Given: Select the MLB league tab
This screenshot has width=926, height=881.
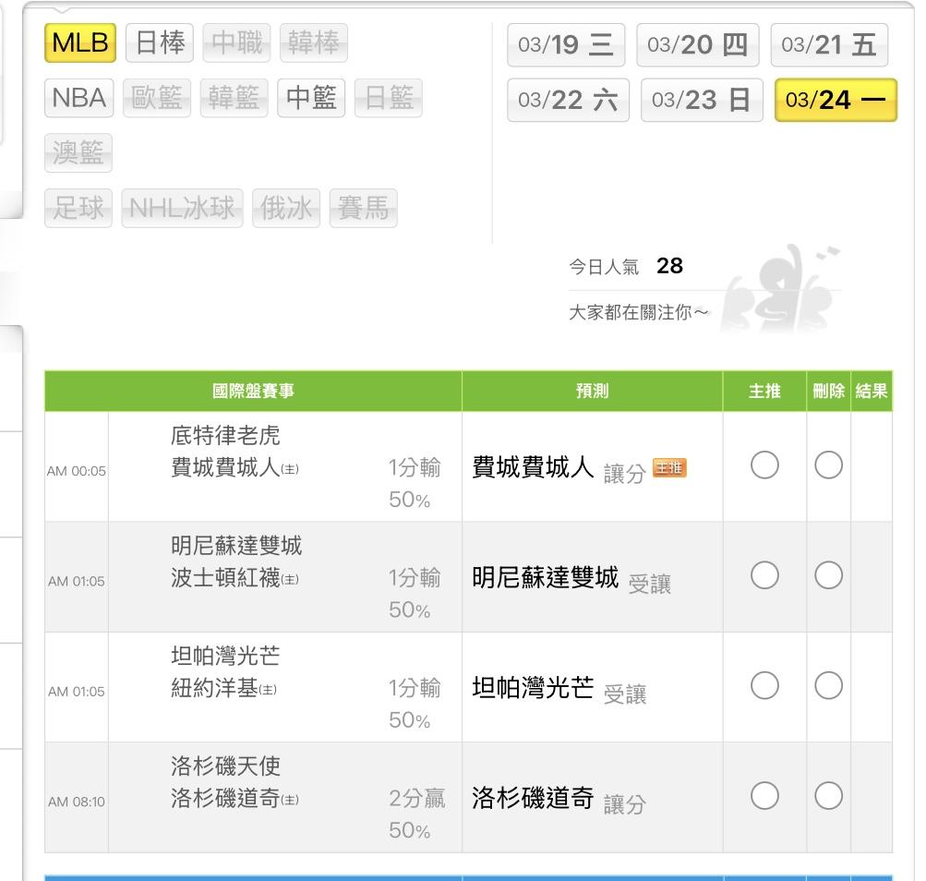Looking at the screenshot, I should click(79, 42).
